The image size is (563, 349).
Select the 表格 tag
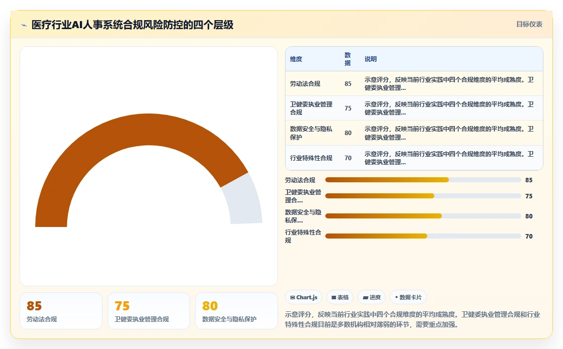pos(340,297)
